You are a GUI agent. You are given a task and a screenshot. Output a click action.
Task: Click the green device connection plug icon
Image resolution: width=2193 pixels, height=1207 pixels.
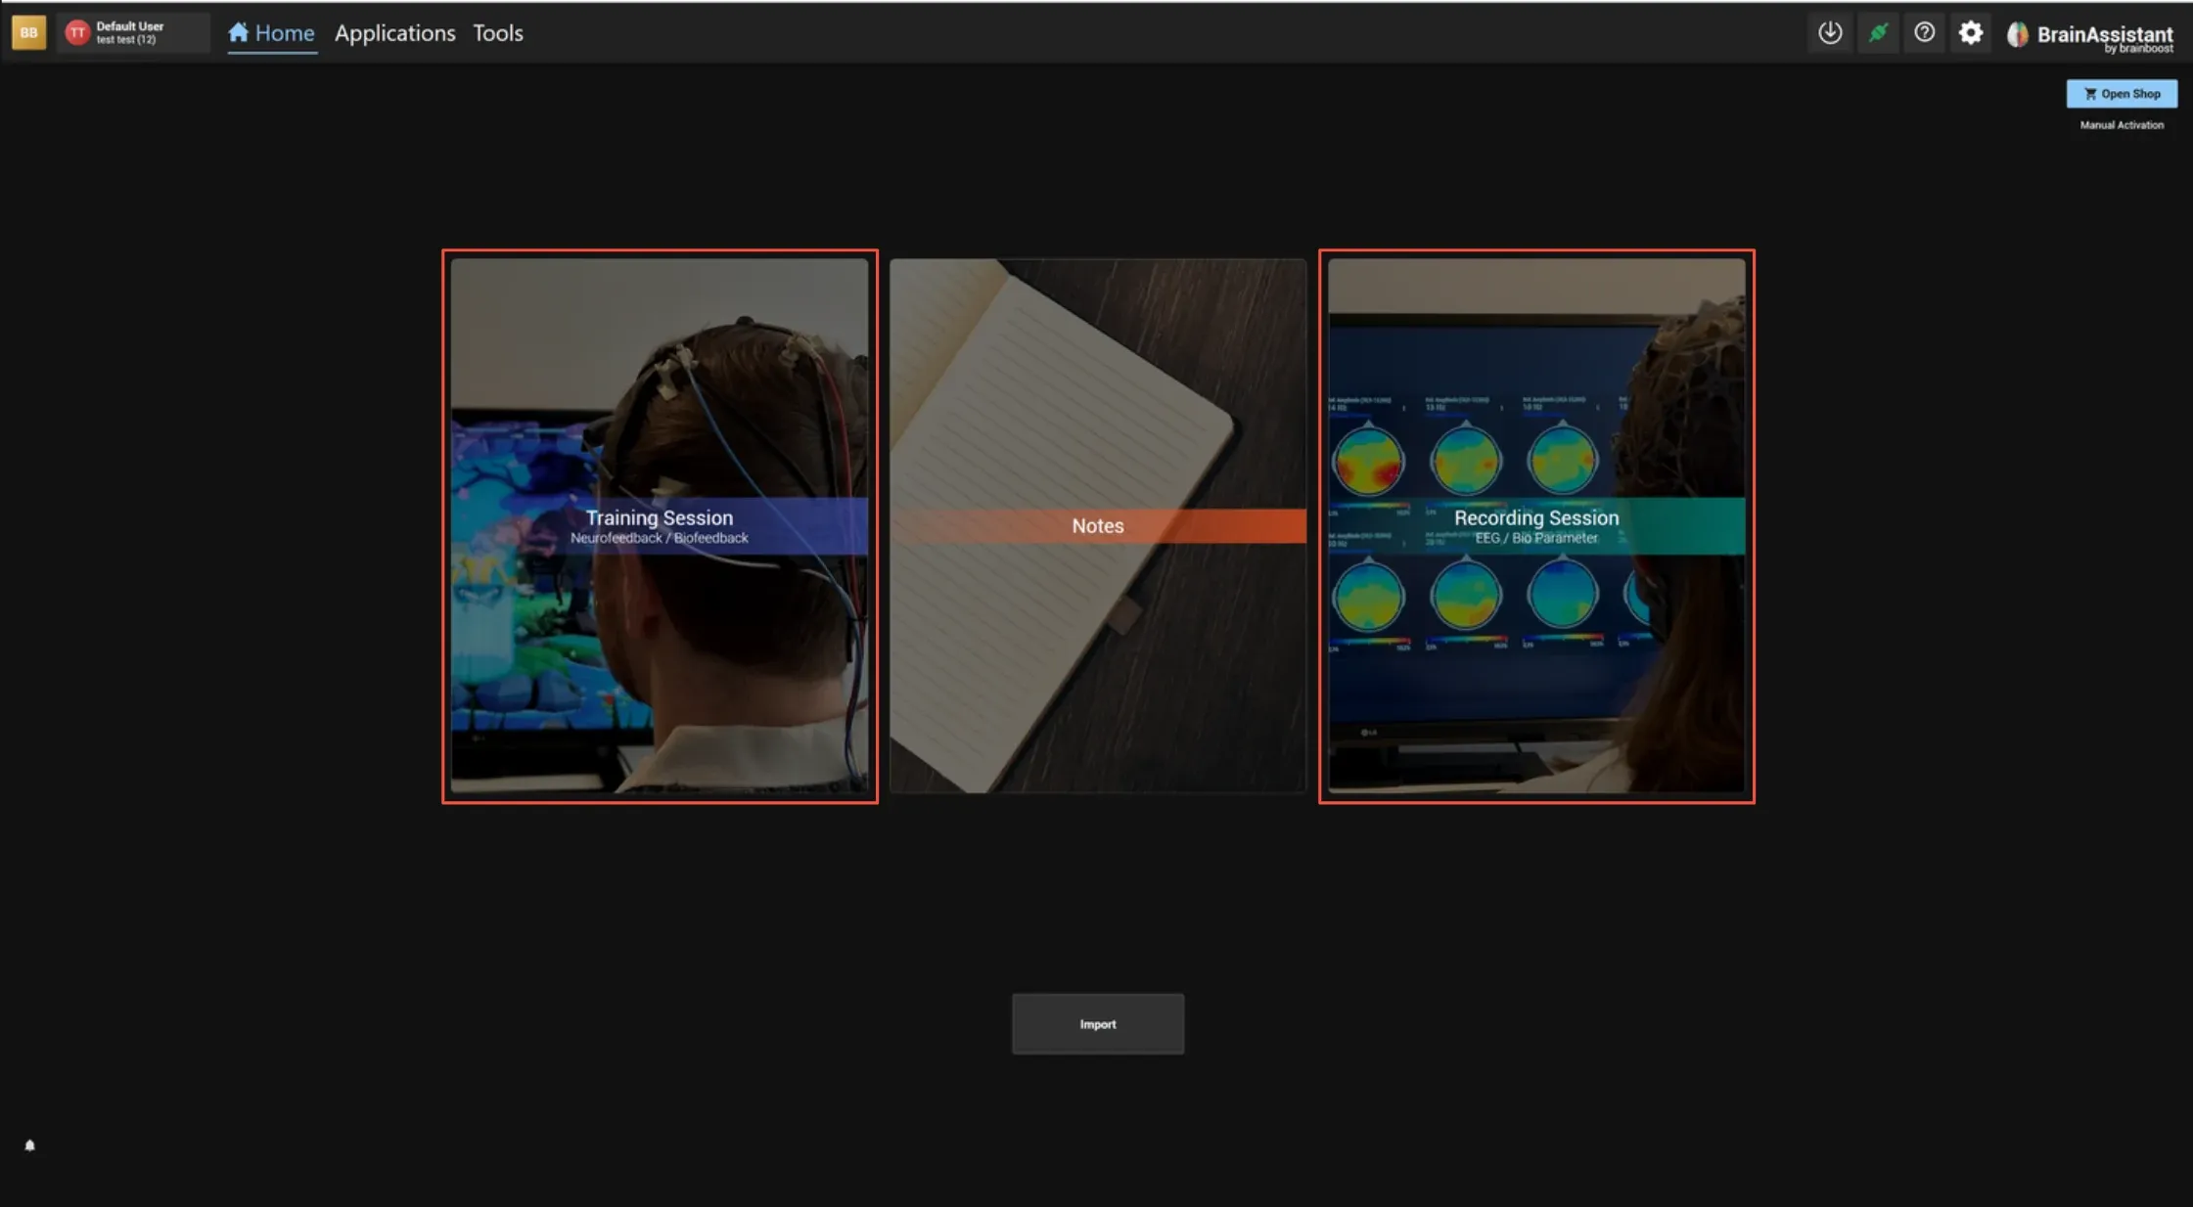1877,33
